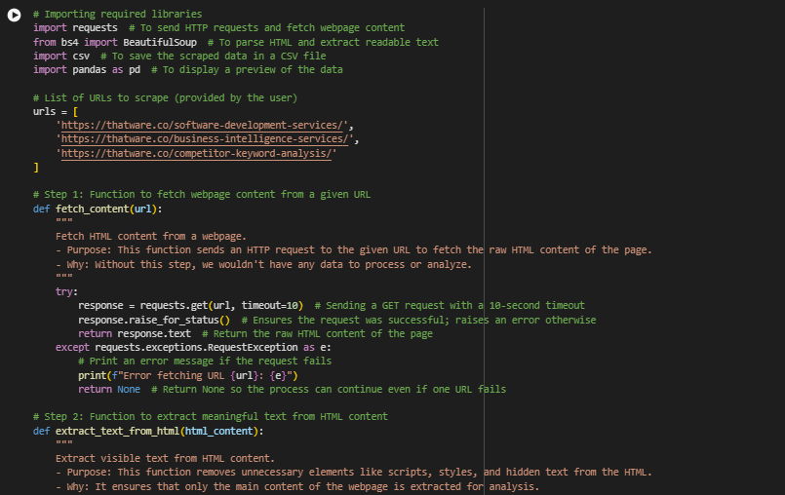Click the 'try:' keyword line
The height and width of the screenshot is (495, 785).
tap(66, 291)
